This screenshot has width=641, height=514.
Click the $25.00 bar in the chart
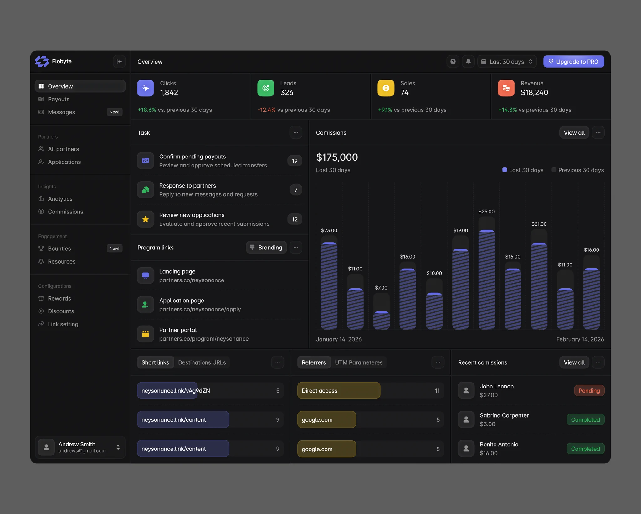pos(487,273)
